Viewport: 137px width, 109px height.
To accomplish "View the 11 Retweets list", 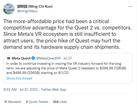I will [13, 102].
